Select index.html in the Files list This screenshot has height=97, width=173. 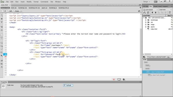tap(154, 29)
